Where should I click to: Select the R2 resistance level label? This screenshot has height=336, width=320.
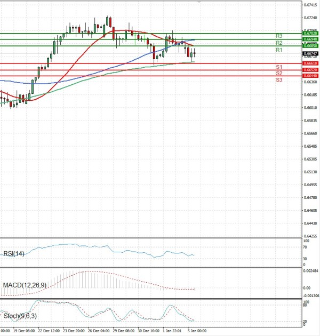point(279,43)
